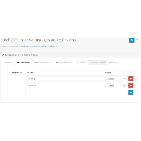
Task: Select the Order Status tab
Action: pyautogui.click(x=24, y=63)
